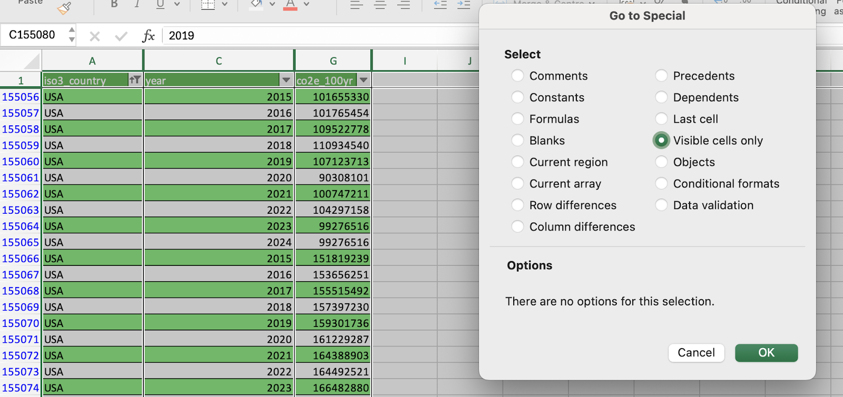Open the year column filter dropdown
This screenshot has width=843, height=397.
pos(286,80)
